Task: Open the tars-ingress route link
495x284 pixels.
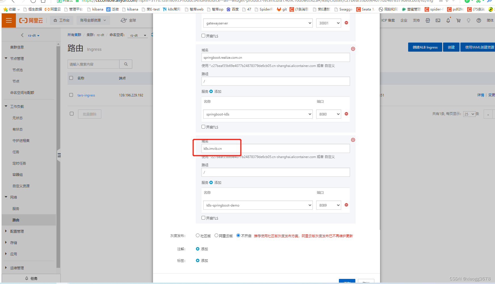Action: pyautogui.click(x=86, y=95)
